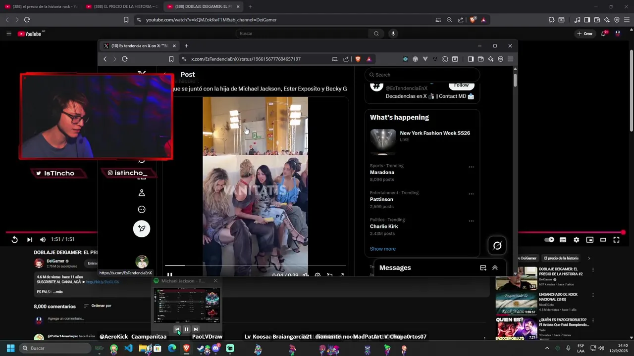Open more options for Maradona trend
Image resolution: width=634 pixels, height=356 pixels.
pyautogui.click(x=471, y=167)
